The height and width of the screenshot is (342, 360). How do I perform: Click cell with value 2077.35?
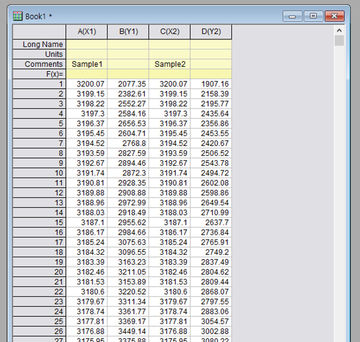[128, 84]
